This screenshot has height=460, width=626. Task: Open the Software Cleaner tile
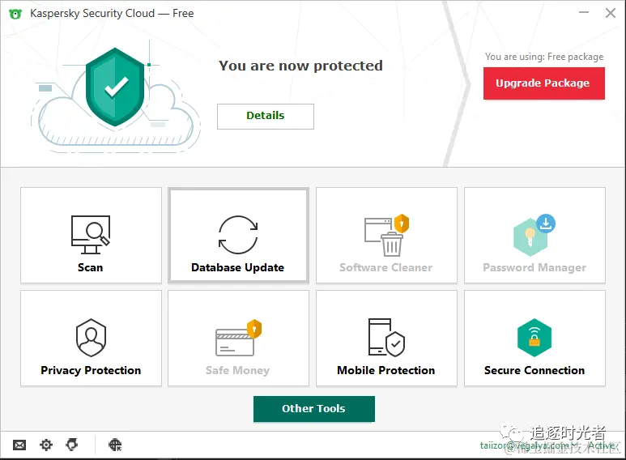pos(386,235)
